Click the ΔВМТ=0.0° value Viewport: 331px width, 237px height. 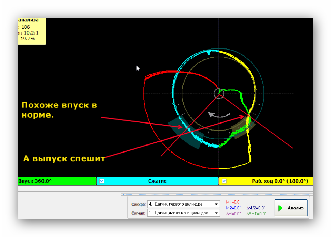pos(256,214)
